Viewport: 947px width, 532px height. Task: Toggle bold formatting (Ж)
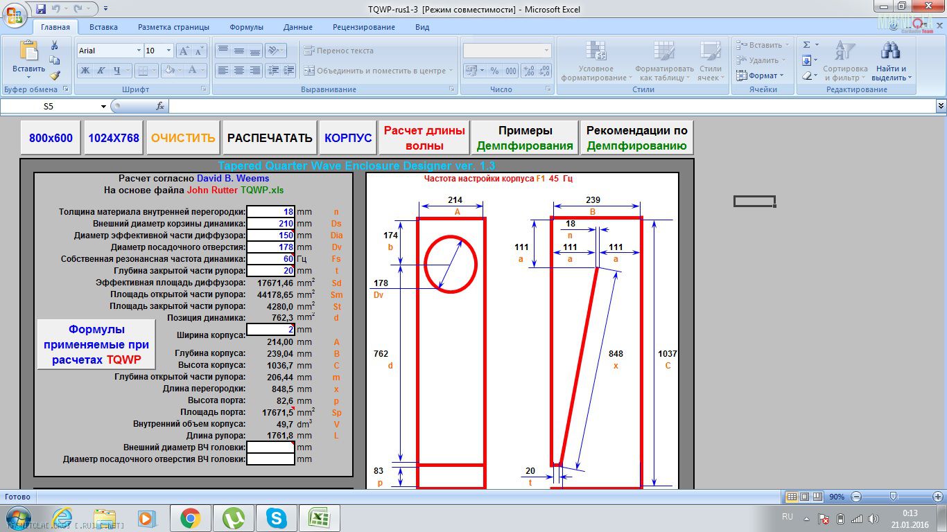[x=85, y=71]
